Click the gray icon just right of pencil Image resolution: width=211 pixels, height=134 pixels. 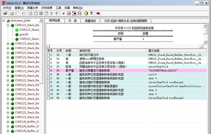point(31,13)
